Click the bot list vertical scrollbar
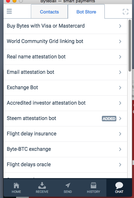Image resolution: width=134 pixels, height=198 pixels. click(130, 46)
